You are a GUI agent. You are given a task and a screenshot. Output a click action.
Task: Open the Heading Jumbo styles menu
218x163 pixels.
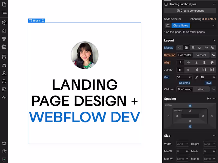pyautogui.click(x=214, y=4)
